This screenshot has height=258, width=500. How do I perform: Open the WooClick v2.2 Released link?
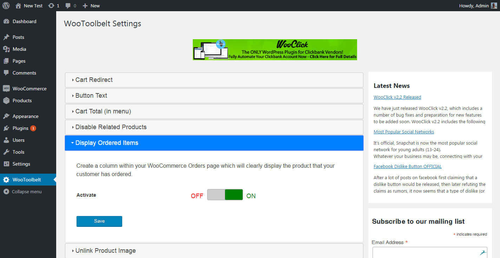[397, 97]
